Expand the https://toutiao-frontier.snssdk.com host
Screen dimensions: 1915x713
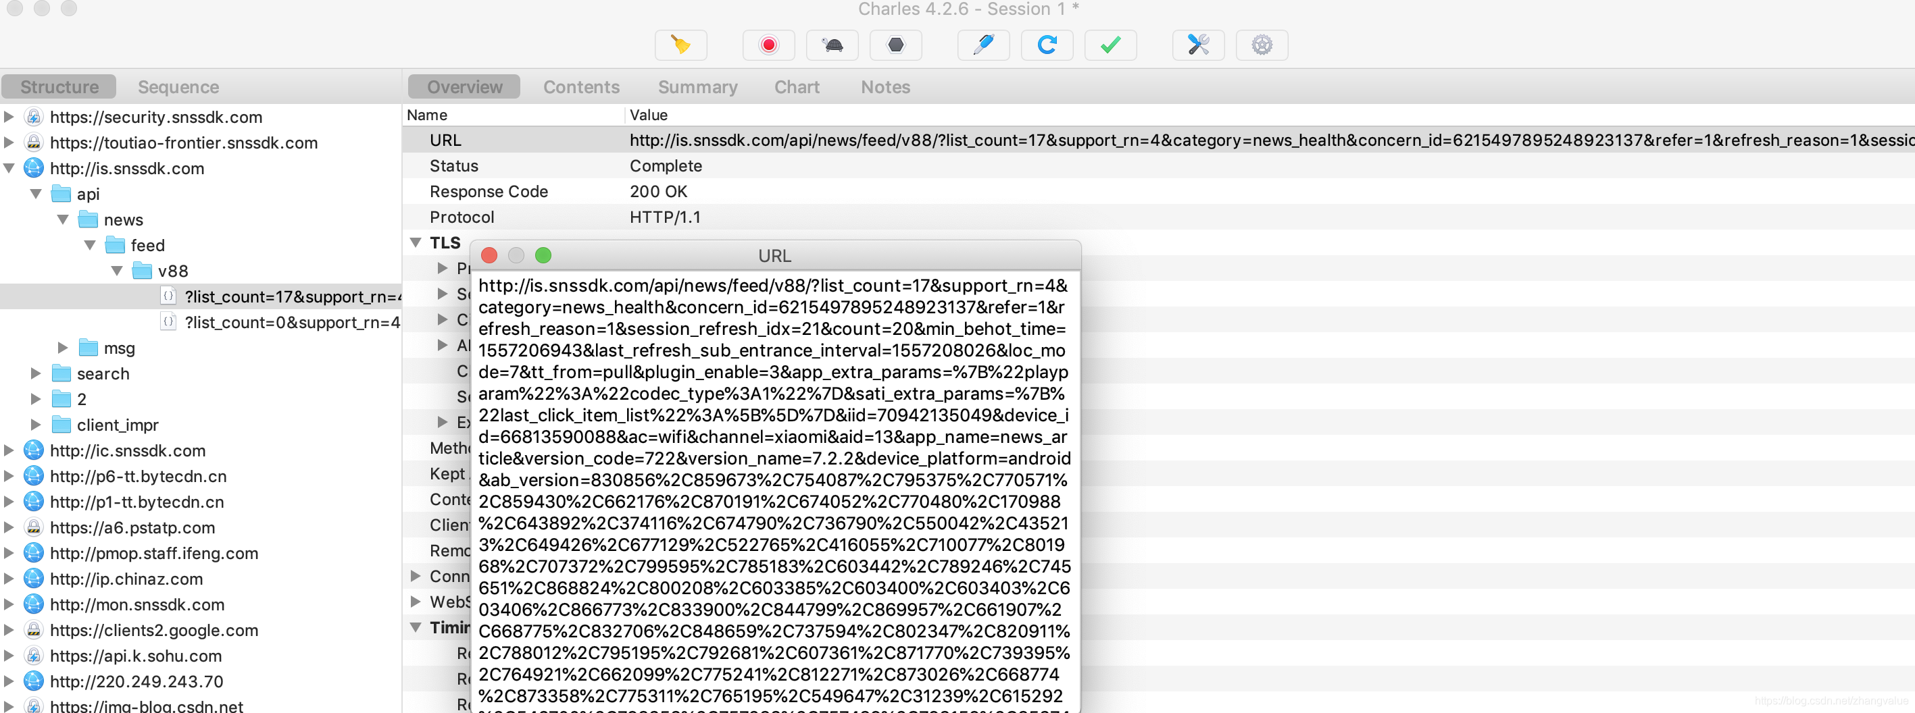coord(9,142)
